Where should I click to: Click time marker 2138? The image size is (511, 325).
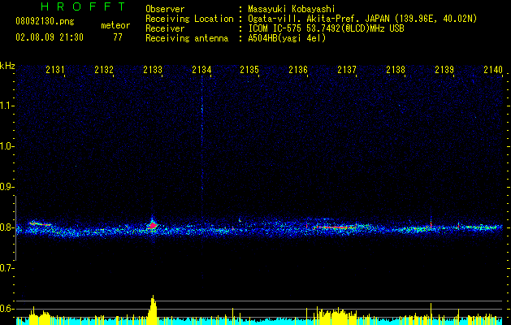396,69
